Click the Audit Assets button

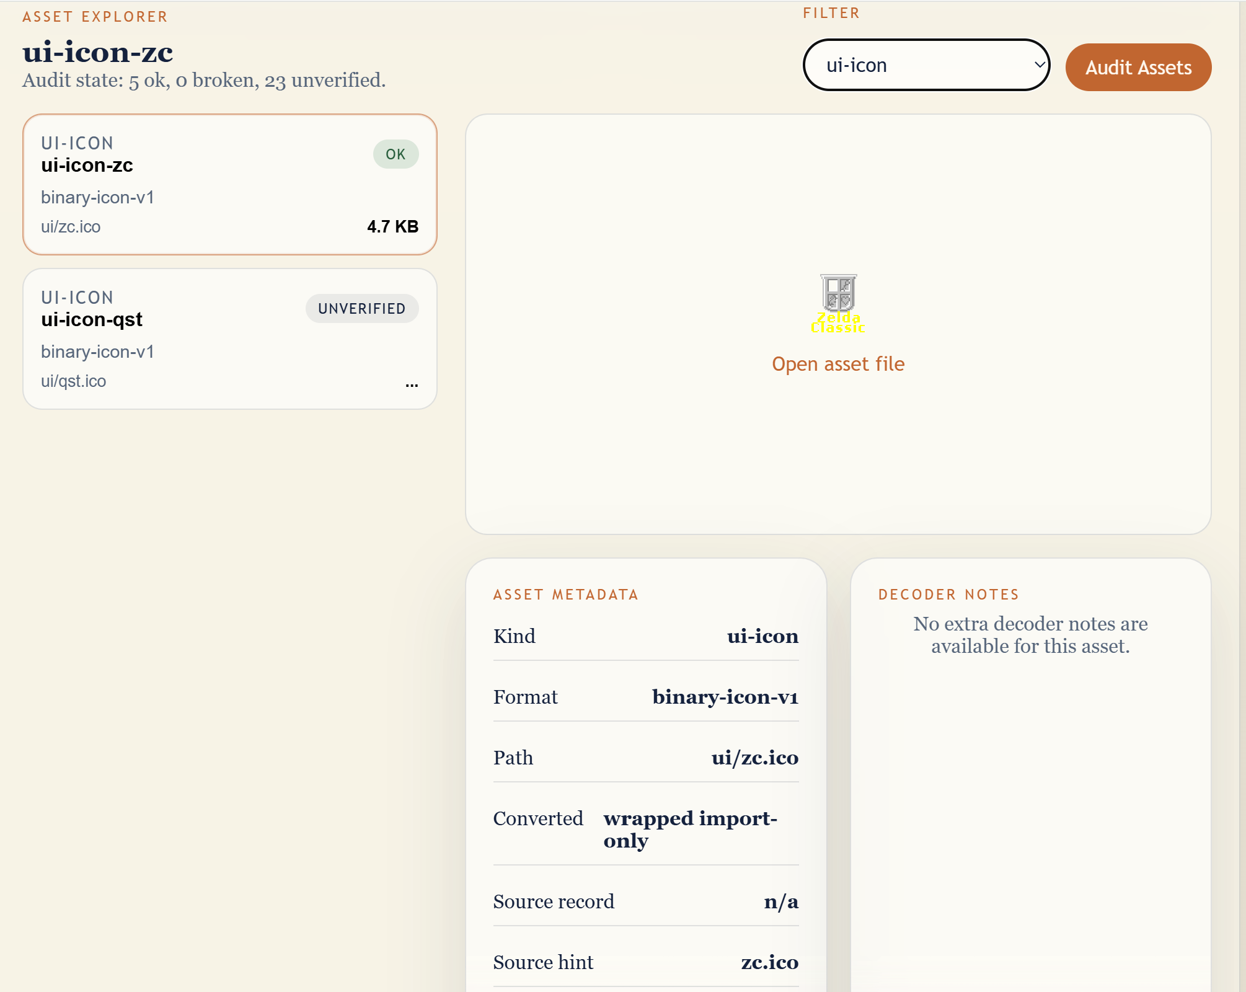1138,67
